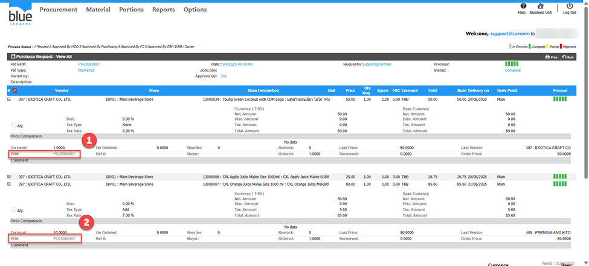Click the Log Out power icon
The image size is (589, 266).
click(569, 6)
